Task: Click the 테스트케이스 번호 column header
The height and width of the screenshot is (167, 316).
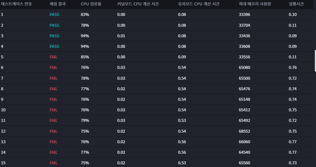Action: [x=16, y=4]
